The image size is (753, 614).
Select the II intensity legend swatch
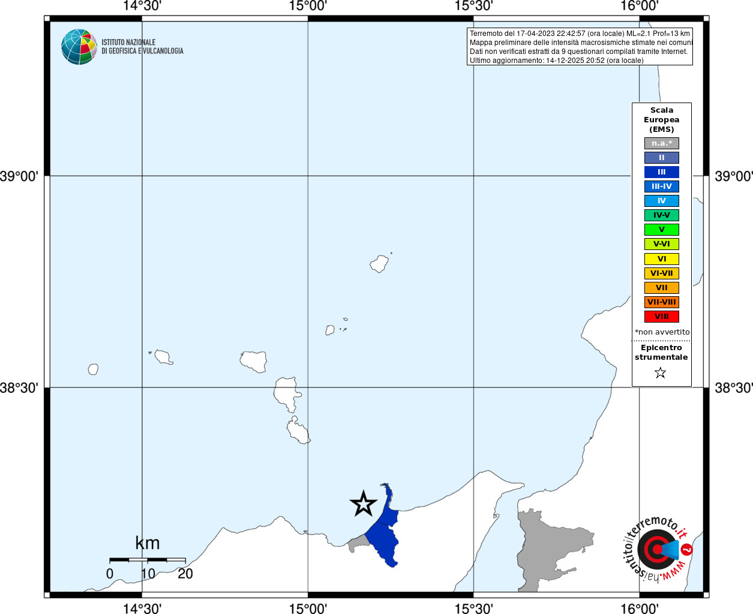(662, 158)
